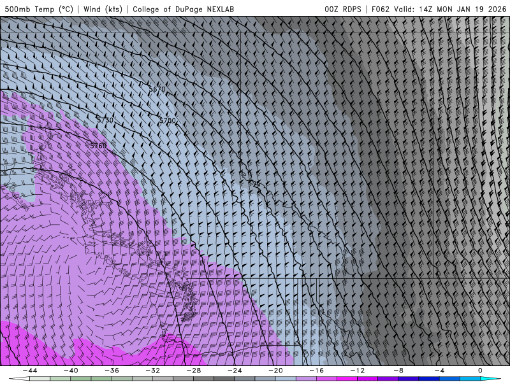The image size is (510, 382).
Task: Click the -16 colorbar label
Action: click(316, 371)
